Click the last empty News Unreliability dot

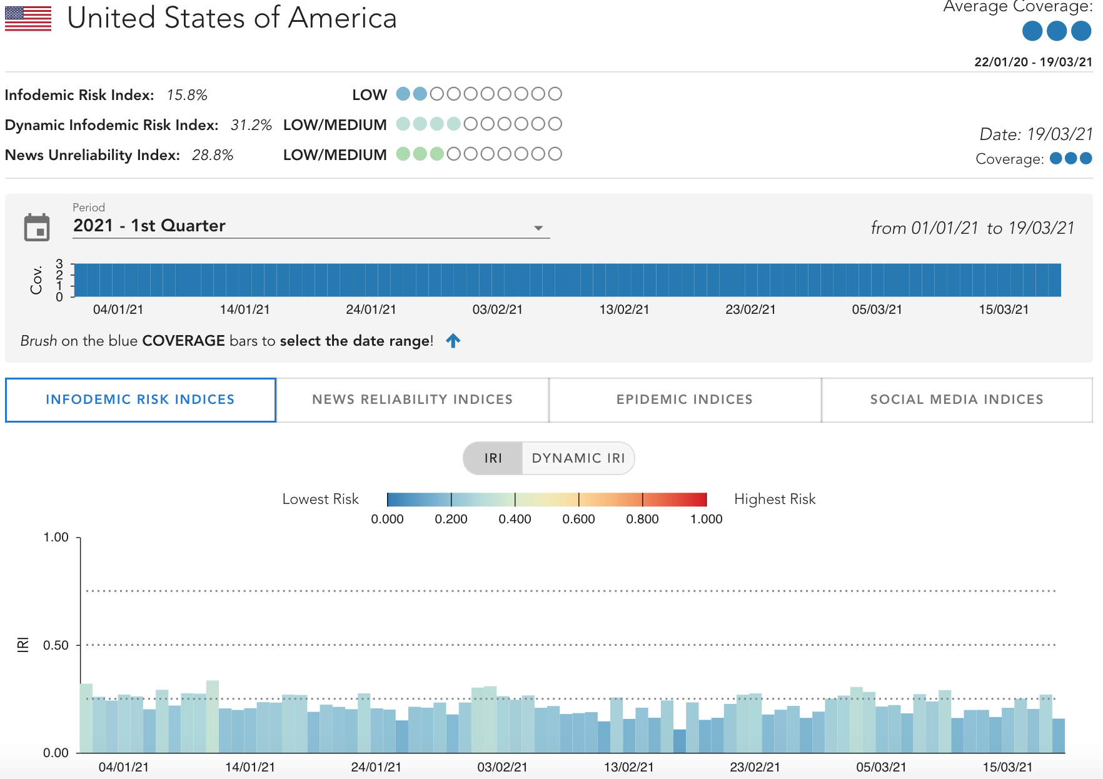(555, 154)
